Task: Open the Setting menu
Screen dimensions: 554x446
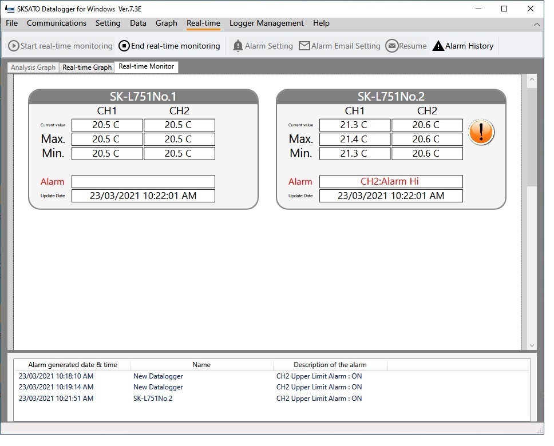Action: 108,23
